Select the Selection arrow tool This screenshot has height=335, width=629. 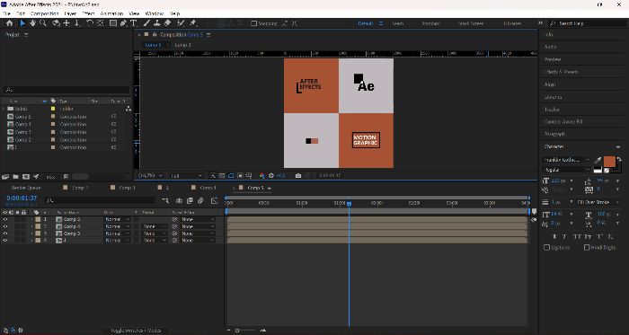(x=22, y=23)
